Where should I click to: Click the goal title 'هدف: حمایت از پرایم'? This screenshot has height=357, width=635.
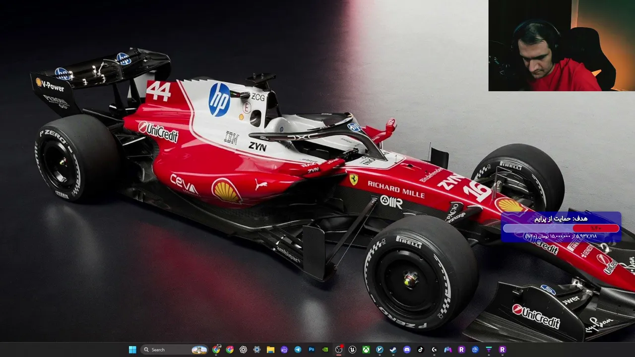point(561,219)
